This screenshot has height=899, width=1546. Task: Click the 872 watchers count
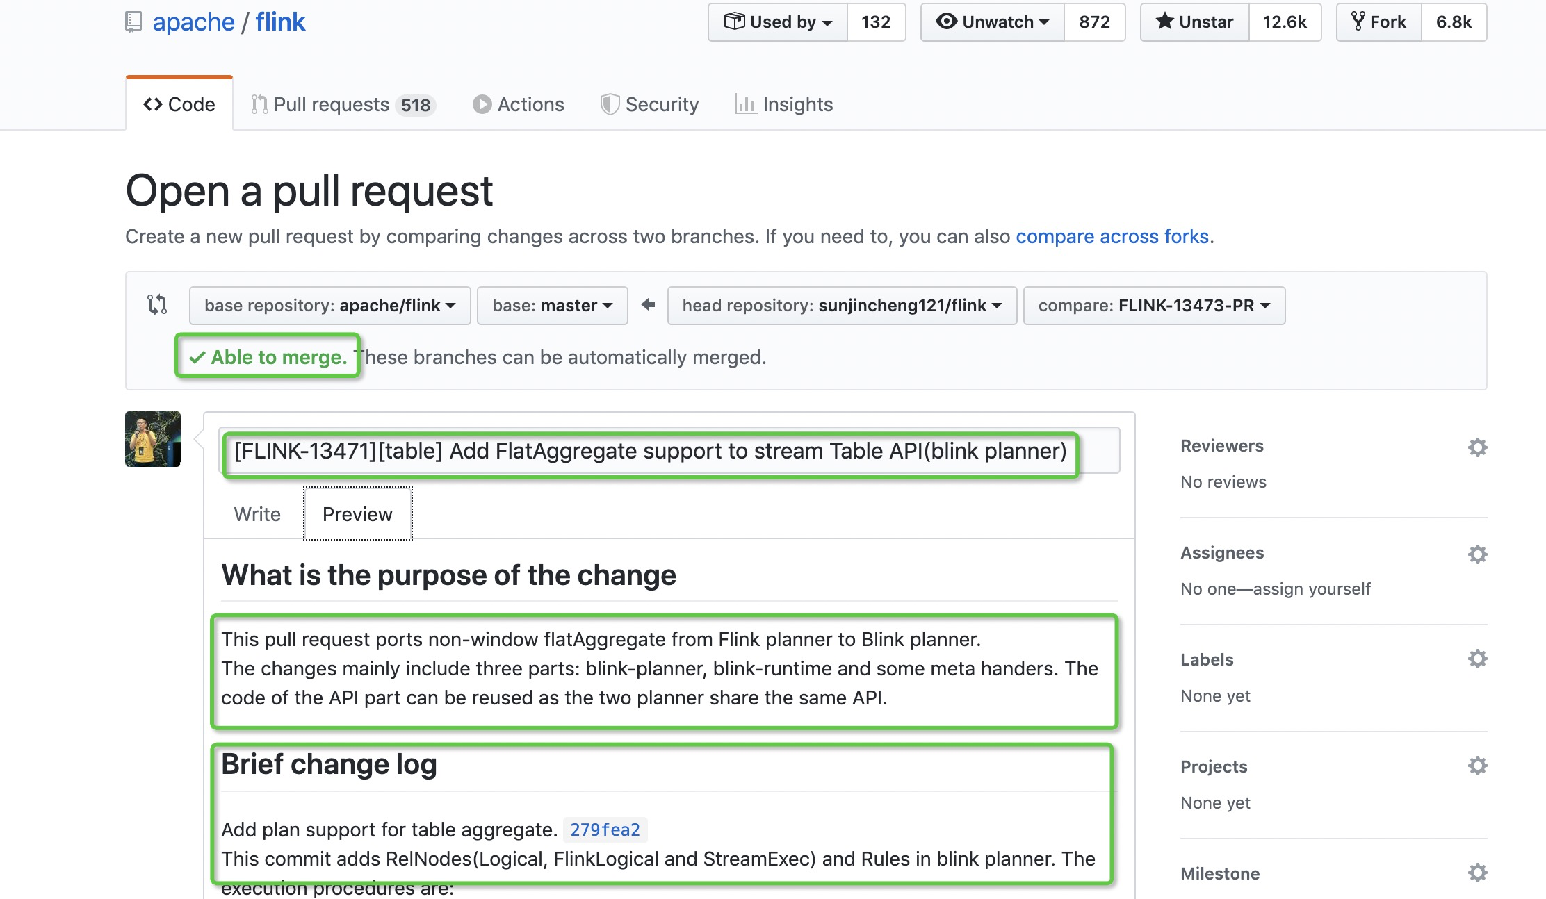tap(1094, 22)
